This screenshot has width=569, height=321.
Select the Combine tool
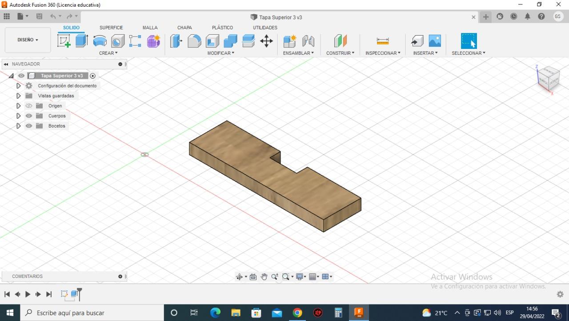[x=230, y=41]
